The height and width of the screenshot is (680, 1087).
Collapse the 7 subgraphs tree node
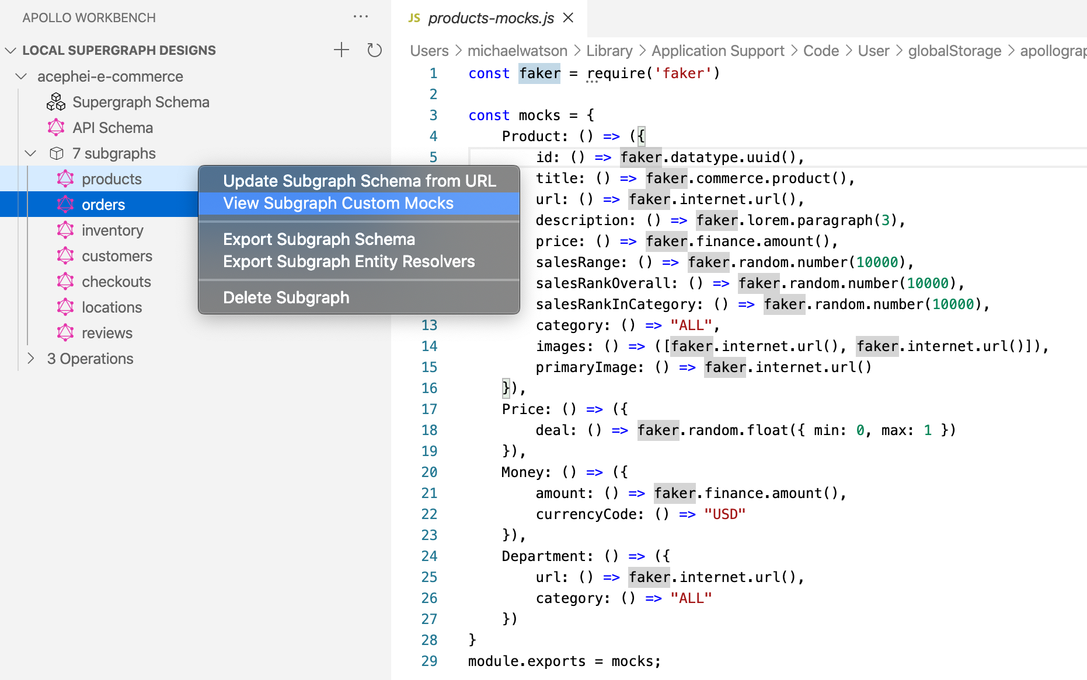30,153
